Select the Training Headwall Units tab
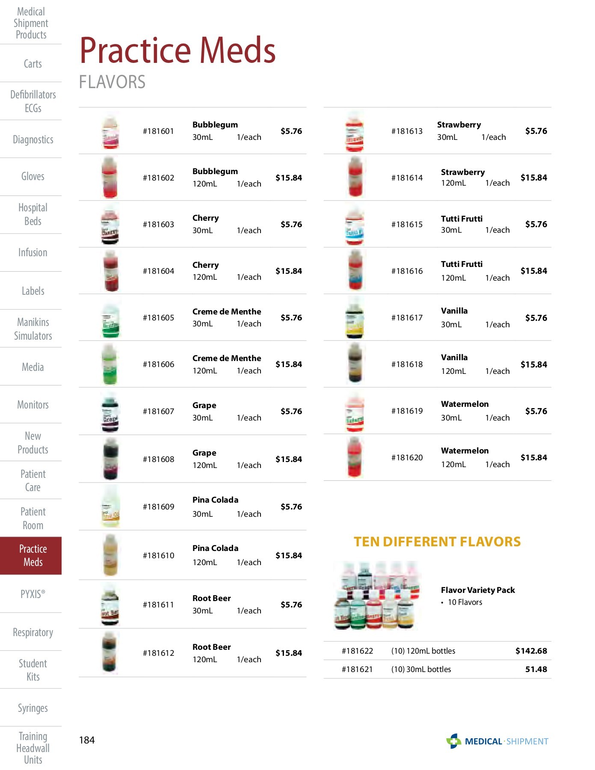The height and width of the screenshot is (770, 595). point(33,748)
